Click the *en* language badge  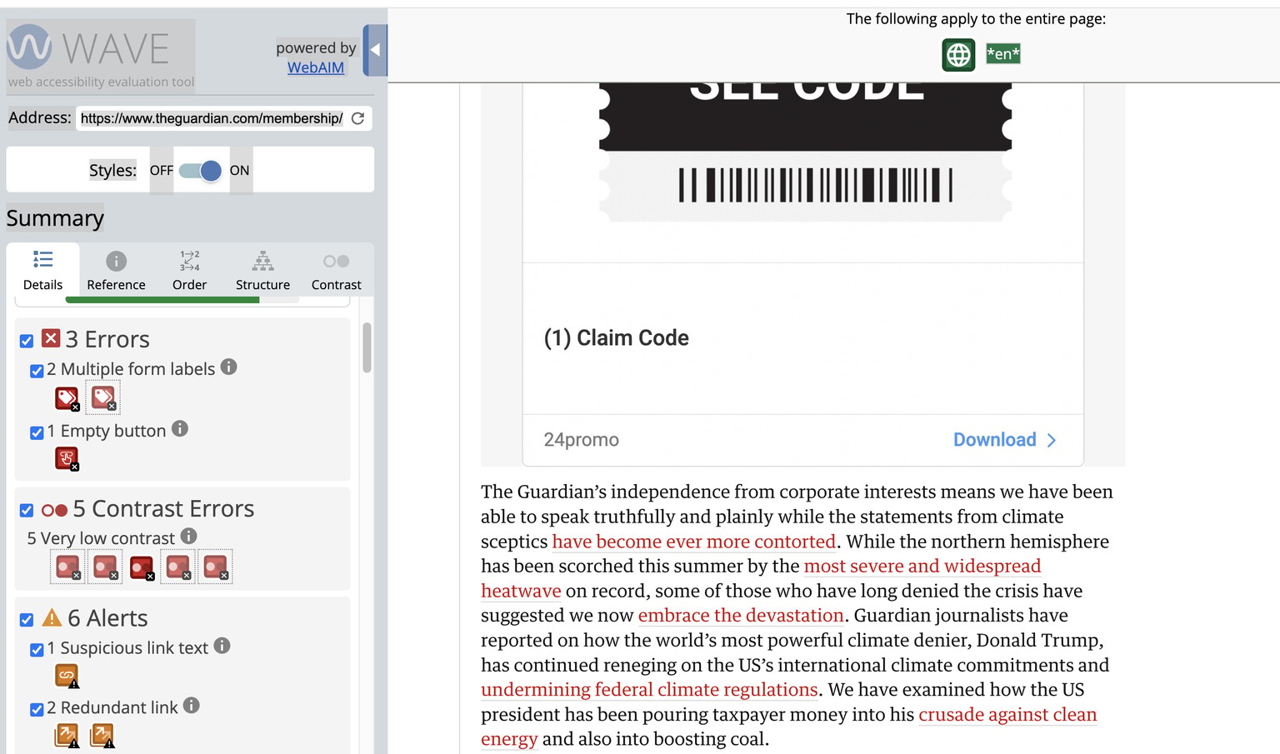point(1003,54)
